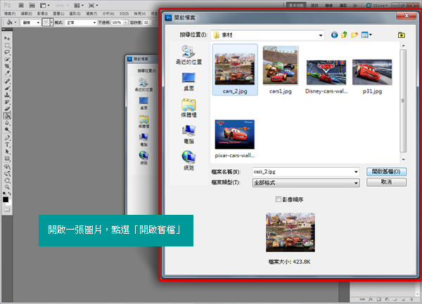Select the Zoom tool
Image resolution: width=422 pixels, height=304 pixels.
7,187
